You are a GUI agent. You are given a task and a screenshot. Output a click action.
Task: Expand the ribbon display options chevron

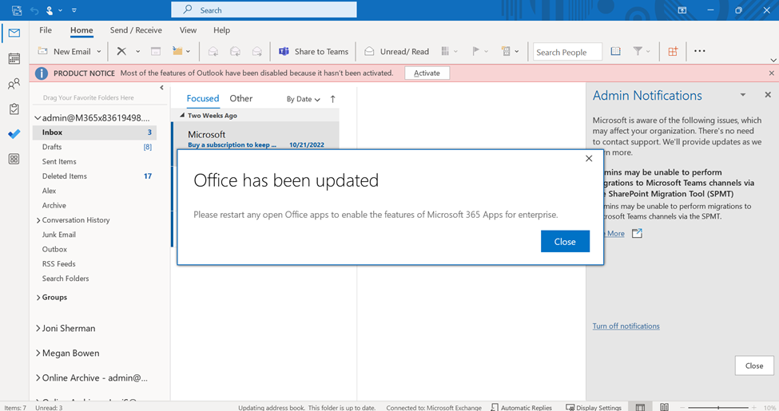(773, 60)
